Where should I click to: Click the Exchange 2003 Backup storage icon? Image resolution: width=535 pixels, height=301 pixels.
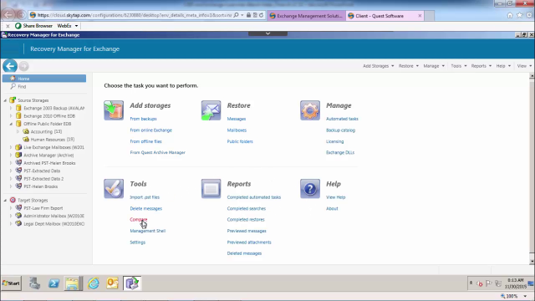click(x=18, y=108)
